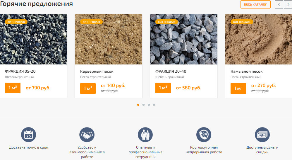Click the handshake icon
The image size is (292, 160).
(87, 135)
